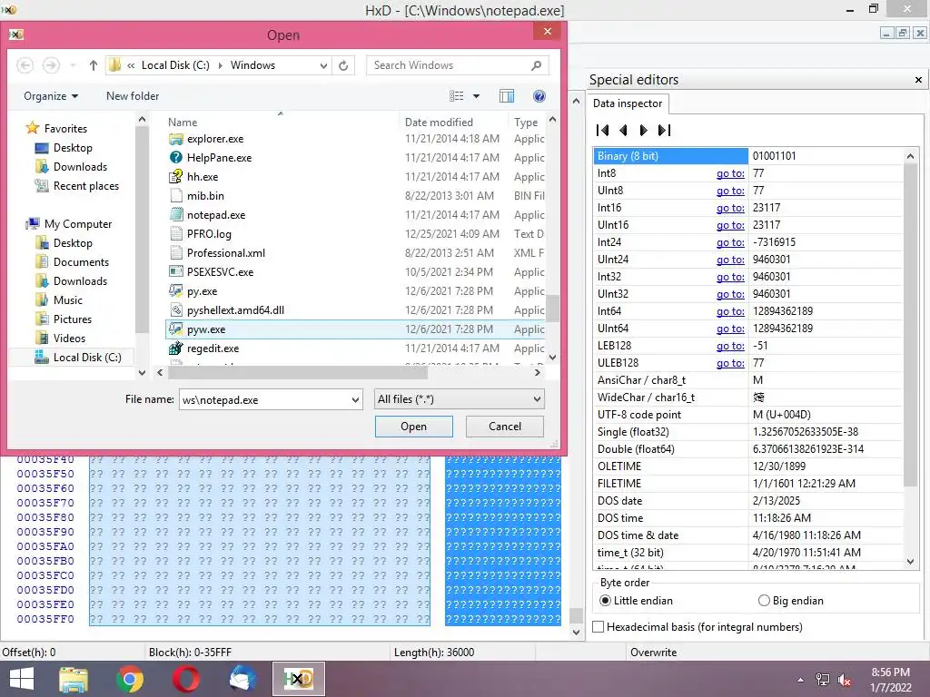
Task: Open recent locations dropdown arrow
Action: coord(73,65)
